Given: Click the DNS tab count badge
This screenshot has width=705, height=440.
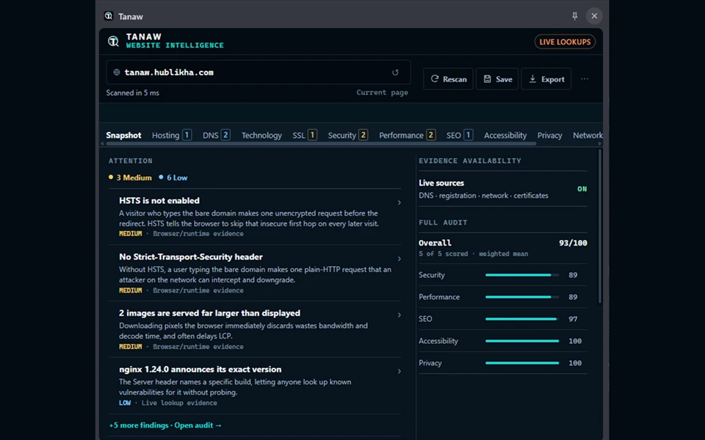Looking at the screenshot, I should 225,135.
